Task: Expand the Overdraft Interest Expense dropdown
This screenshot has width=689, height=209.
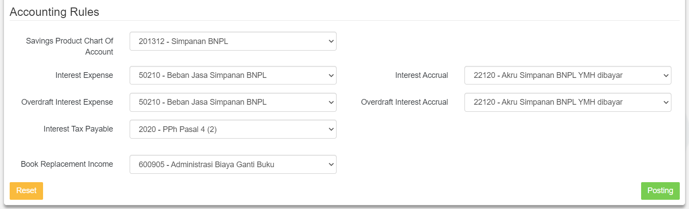Action: [233, 103]
